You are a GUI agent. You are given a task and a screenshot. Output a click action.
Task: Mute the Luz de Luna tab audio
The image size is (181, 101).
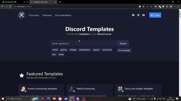[24, 2]
